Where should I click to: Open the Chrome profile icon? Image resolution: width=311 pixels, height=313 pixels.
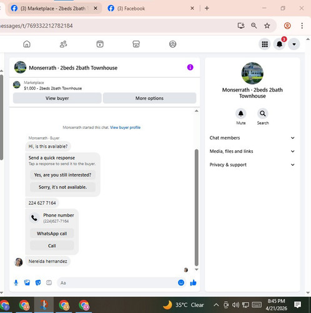[287, 26]
